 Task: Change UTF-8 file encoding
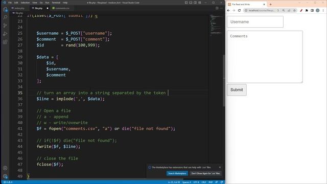196,182
